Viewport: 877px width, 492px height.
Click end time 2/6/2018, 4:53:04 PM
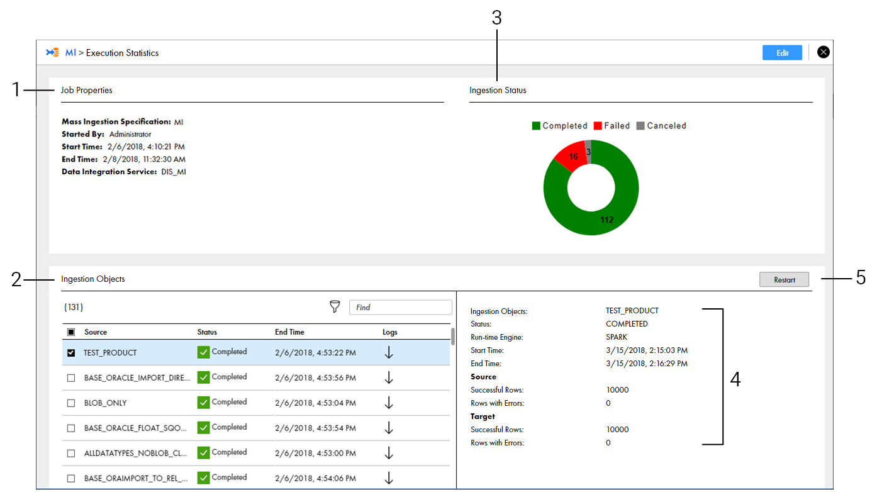click(315, 403)
